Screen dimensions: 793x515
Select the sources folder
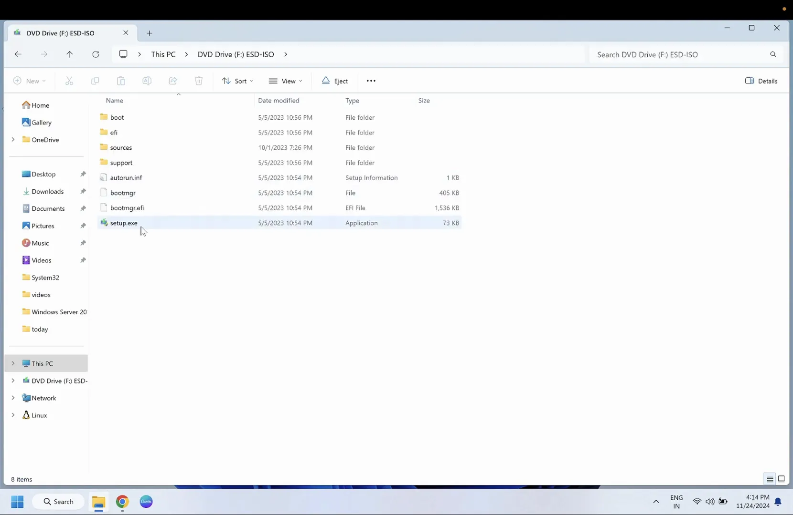tap(279, 147)
